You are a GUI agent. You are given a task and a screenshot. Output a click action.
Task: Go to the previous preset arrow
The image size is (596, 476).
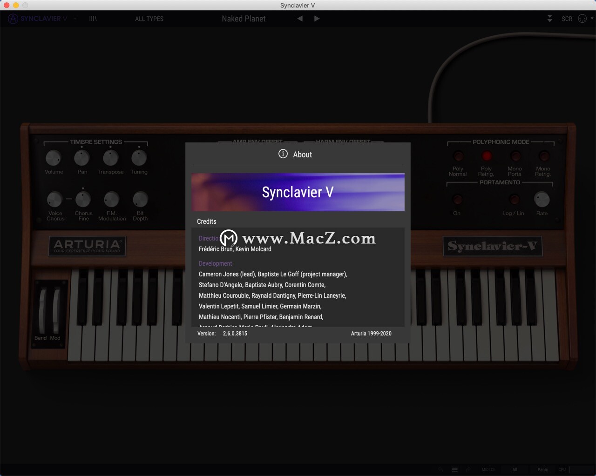coord(300,19)
